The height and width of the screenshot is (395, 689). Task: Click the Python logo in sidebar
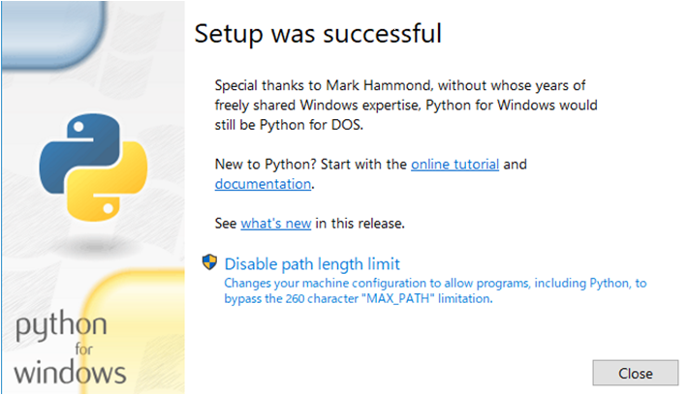click(93, 167)
